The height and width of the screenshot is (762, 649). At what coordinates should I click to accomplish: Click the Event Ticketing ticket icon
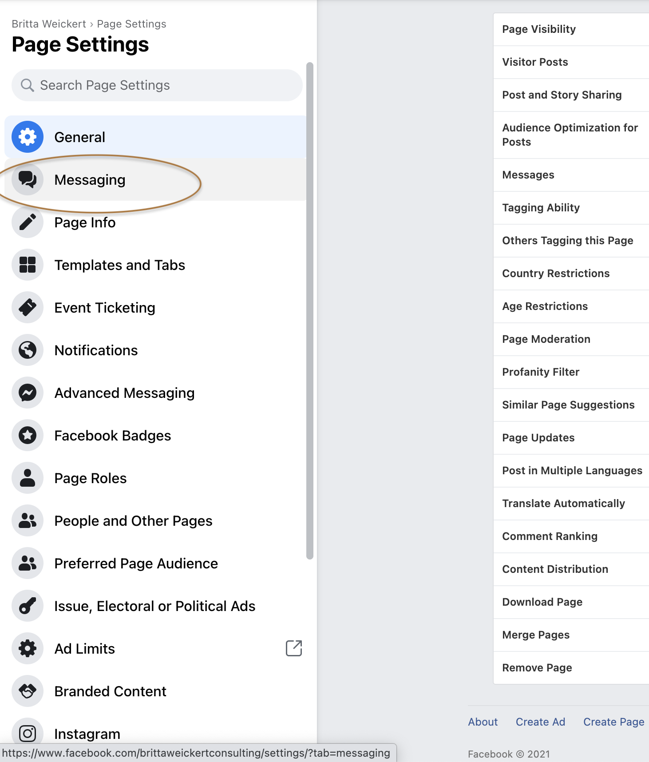coord(28,307)
